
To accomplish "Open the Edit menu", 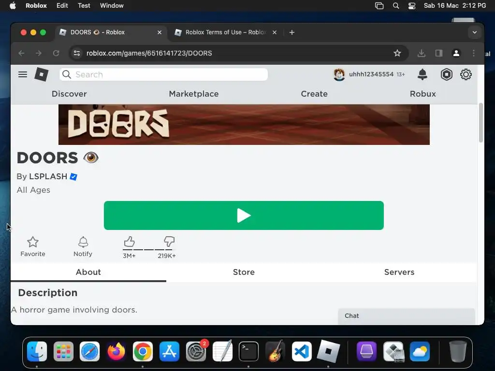I will (x=62, y=6).
